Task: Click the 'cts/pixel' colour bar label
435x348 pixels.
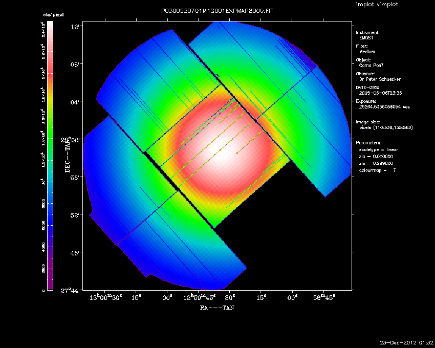Action: tap(53, 15)
